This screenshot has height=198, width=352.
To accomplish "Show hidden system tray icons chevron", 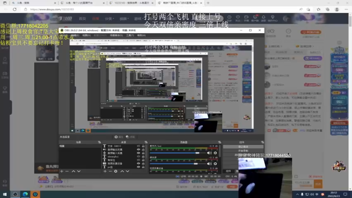I will click(297, 194).
